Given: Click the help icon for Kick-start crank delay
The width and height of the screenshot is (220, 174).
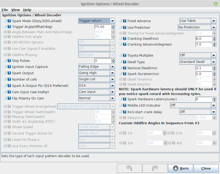Looking at the screenshot, I should [x=125, y=112].
